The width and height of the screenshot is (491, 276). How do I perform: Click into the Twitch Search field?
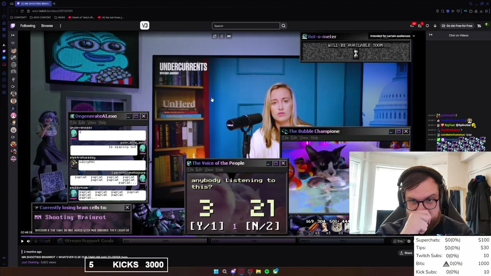coord(246,26)
